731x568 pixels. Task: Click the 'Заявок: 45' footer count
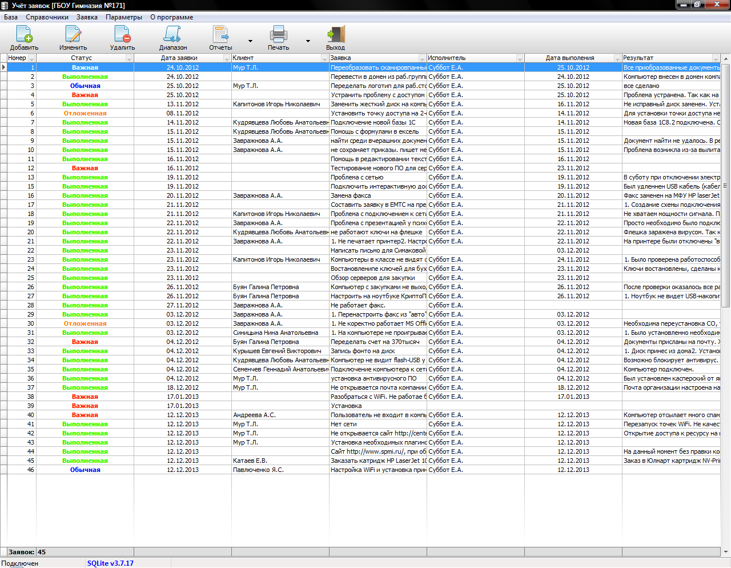point(27,552)
